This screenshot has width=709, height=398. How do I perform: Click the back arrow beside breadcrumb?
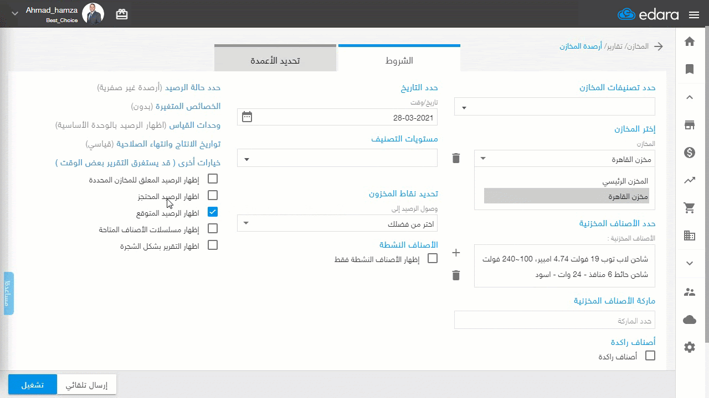point(659,46)
